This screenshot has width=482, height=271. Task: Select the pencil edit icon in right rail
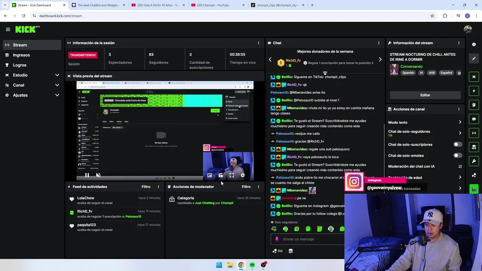coord(474,59)
